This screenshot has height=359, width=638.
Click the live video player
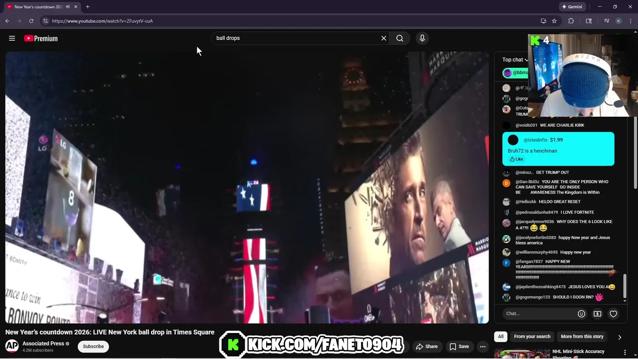tap(247, 187)
